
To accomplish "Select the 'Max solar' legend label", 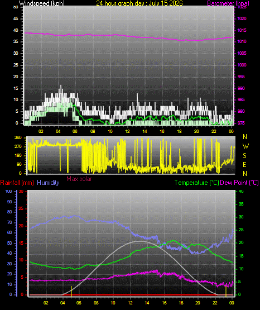I will [79, 179].
